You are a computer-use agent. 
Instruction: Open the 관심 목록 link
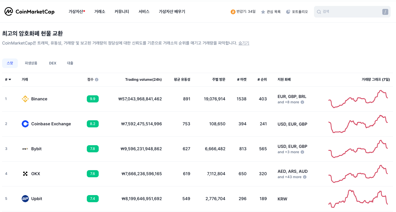click(x=274, y=12)
